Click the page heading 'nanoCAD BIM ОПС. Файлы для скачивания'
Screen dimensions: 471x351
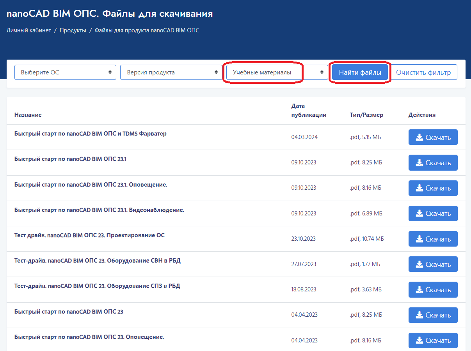click(x=110, y=14)
